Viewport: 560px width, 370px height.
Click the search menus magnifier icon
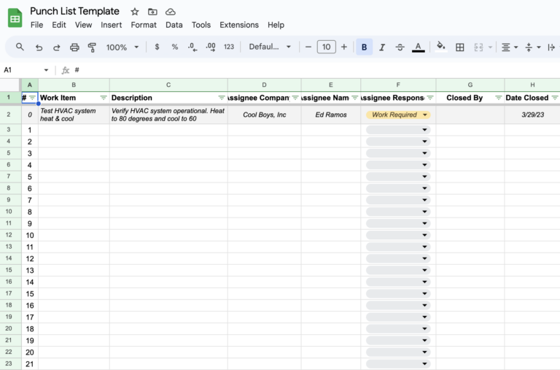[x=20, y=47]
